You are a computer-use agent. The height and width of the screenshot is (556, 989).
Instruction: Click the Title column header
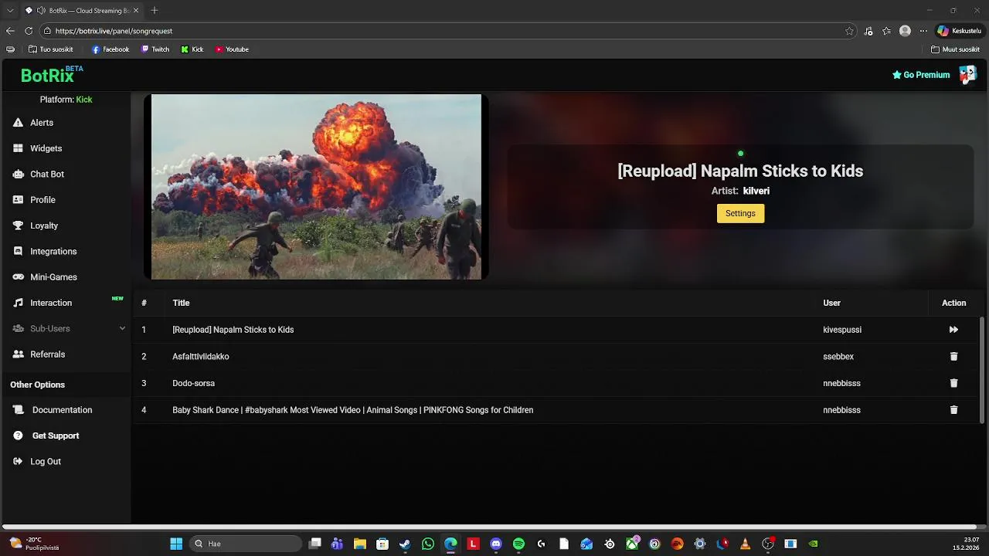(x=181, y=303)
